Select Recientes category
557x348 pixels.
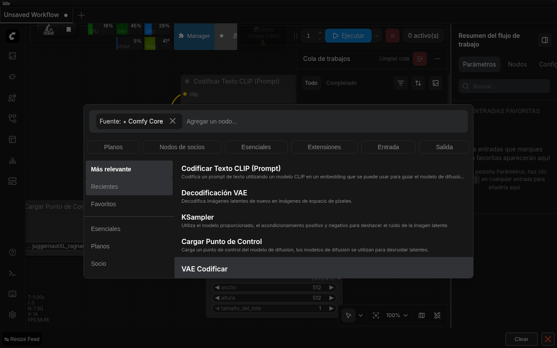pyautogui.click(x=129, y=187)
